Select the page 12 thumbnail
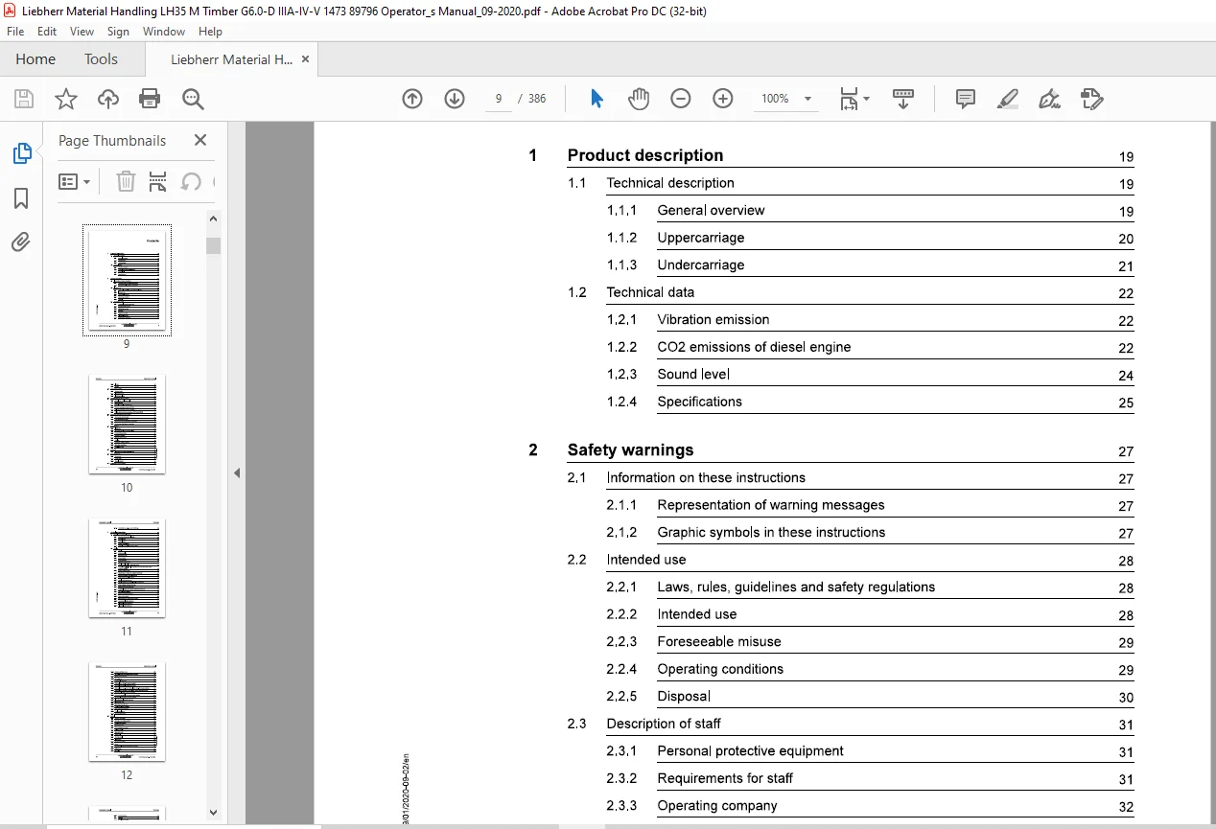 point(127,711)
